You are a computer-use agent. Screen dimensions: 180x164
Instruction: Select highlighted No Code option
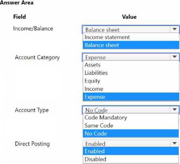(96, 134)
